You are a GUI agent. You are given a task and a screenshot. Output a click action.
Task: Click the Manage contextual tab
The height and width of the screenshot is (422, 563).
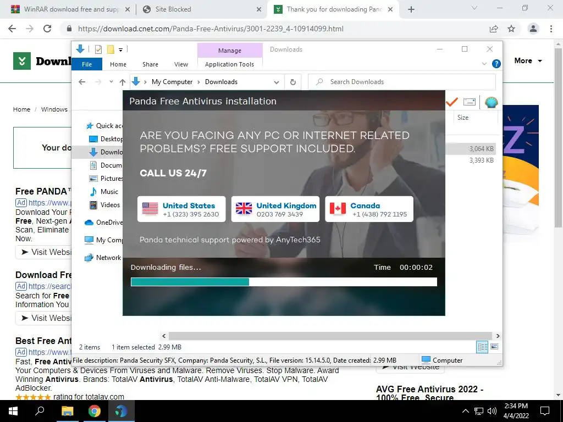click(x=230, y=51)
